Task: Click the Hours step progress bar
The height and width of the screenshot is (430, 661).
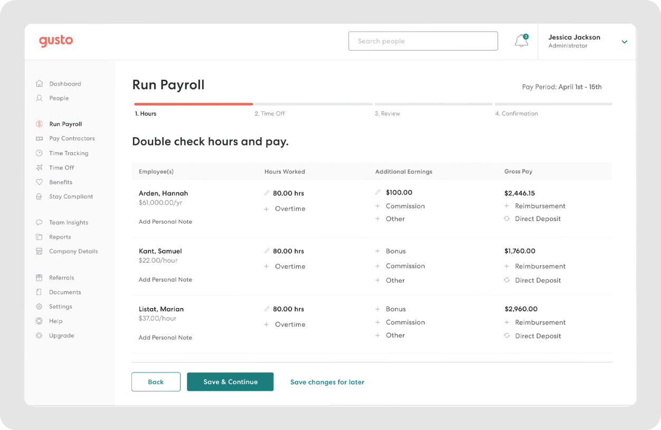Action: tap(193, 104)
